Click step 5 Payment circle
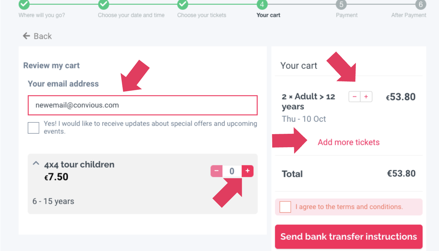 point(341,4)
